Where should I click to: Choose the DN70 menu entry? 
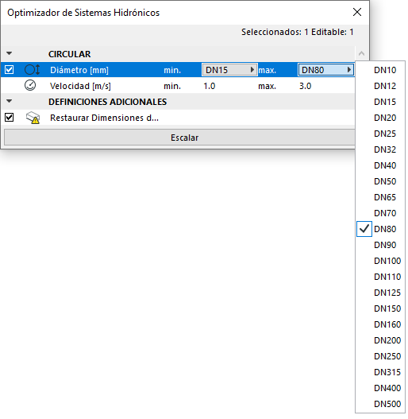point(380,213)
